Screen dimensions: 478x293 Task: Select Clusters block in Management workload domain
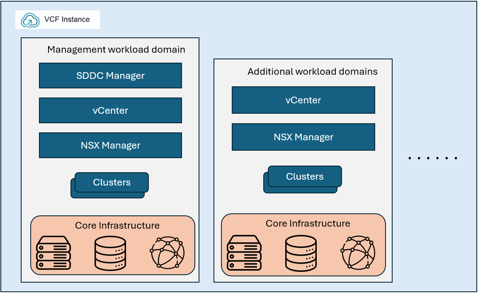tap(110, 185)
